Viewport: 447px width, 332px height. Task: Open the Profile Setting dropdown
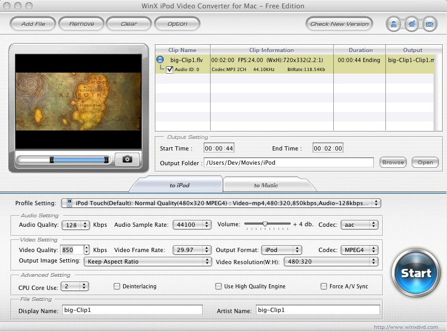click(221, 203)
